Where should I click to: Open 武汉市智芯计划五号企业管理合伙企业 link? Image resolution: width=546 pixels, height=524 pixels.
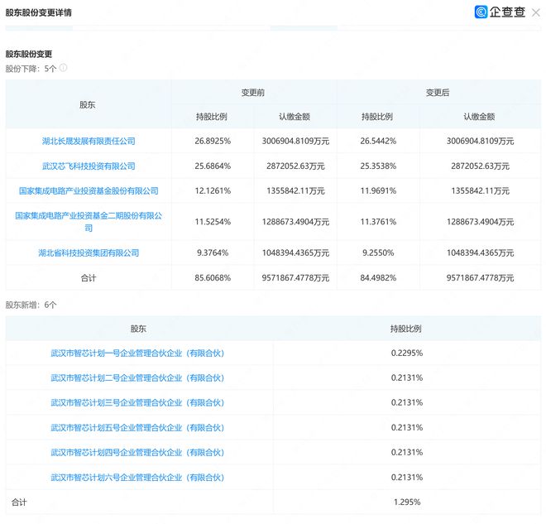(x=137, y=428)
